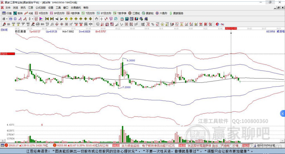Open the 设置 menu

coord(51,8)
